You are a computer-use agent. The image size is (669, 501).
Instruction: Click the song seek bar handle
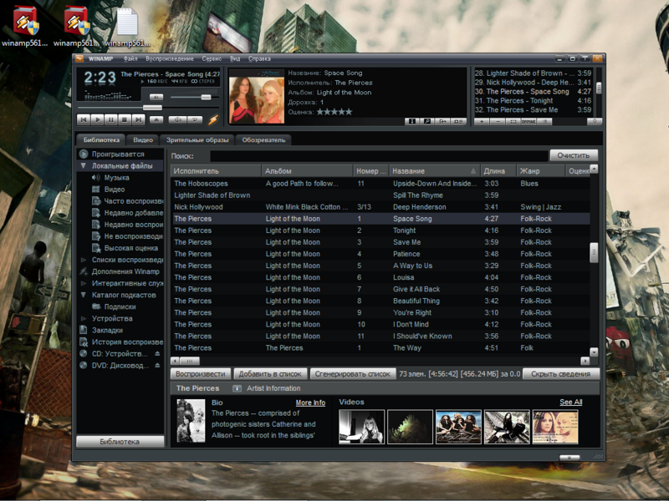pyautogui.click(x=152, y=108)
